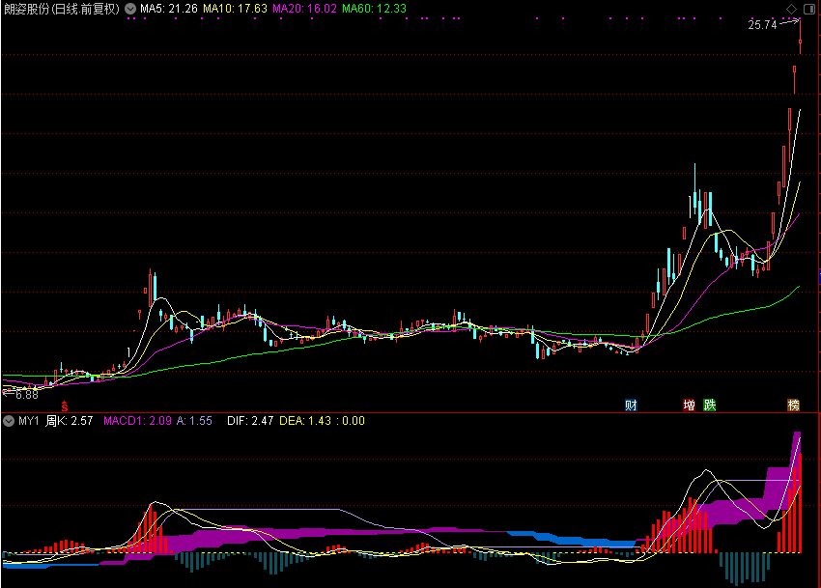Click the yellow DEA value label
Image resolution: width=821 pixels, height=588 pixels.
pyautogui.click(x=305, y=421)
